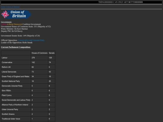Select 'Ulster Unionist Party' row label
The image size is (163, 122).
tap(10, 109)
